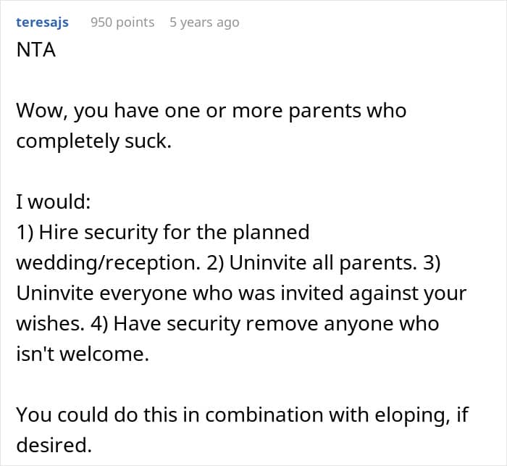Click the words "isn't welcome."
The width and height of the screenshot is (507, 466).
pyautogui.click(x=80, y=354)
